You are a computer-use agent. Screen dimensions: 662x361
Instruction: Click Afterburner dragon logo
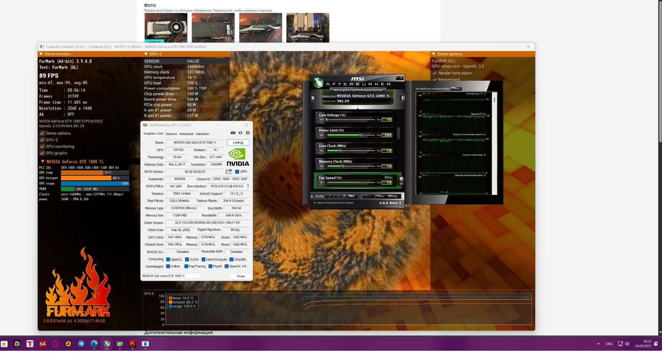coord(318,82)
